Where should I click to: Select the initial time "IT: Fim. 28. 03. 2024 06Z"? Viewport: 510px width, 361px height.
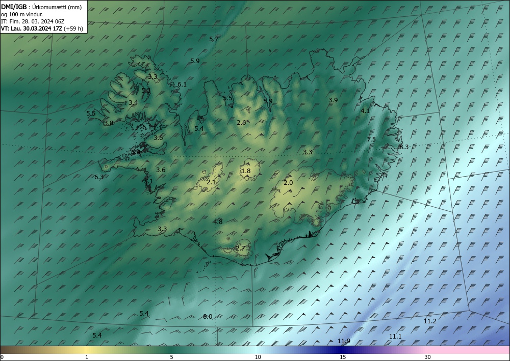(x=33, y=21)
